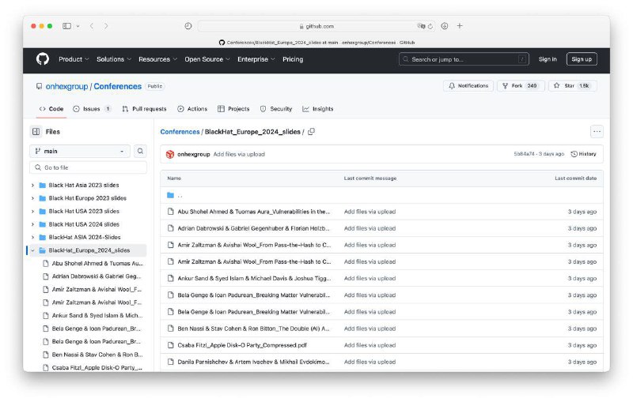Screen dimensions: 633x402
Task: Collapse the BlackHat_Europe_2024_slides folder
Action: [x=32, y=250]
